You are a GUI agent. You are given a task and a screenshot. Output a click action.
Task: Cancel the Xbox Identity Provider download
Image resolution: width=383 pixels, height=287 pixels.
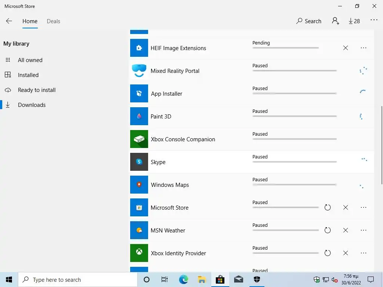point(345,253)
